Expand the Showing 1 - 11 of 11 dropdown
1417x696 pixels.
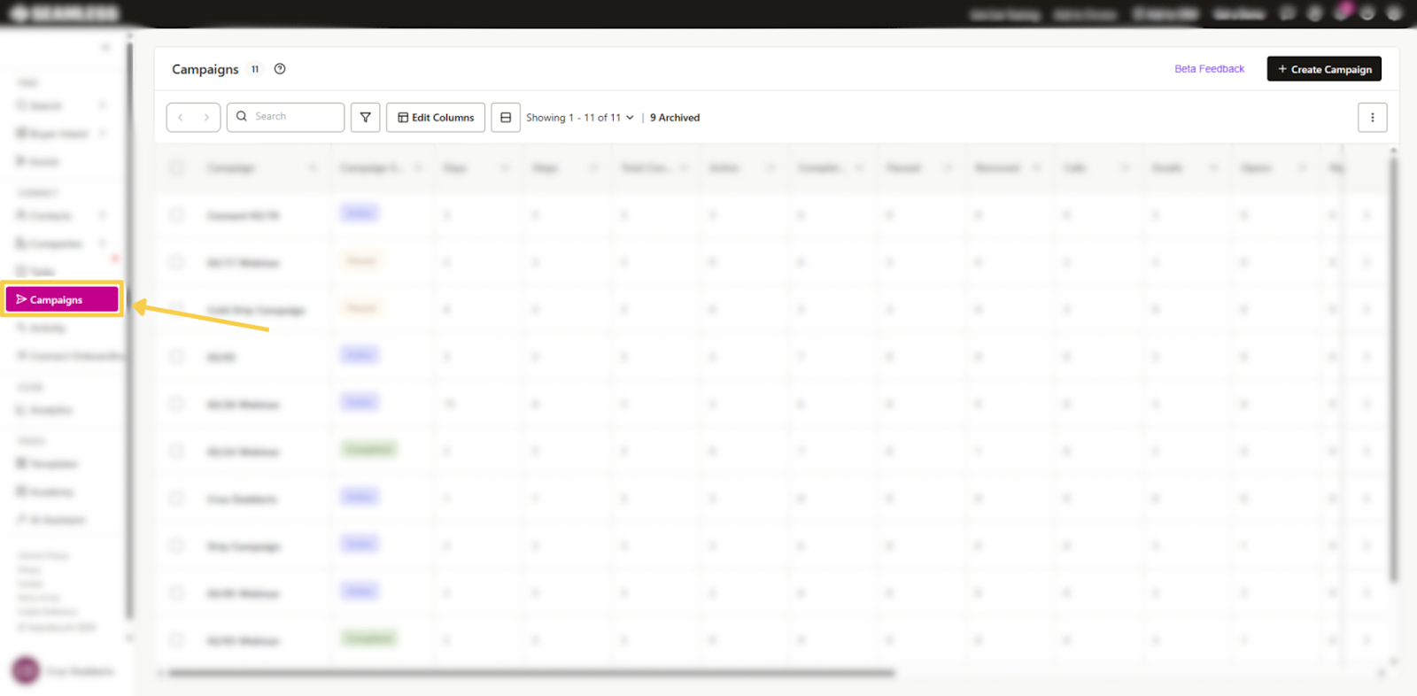click(x=580, y=117)
